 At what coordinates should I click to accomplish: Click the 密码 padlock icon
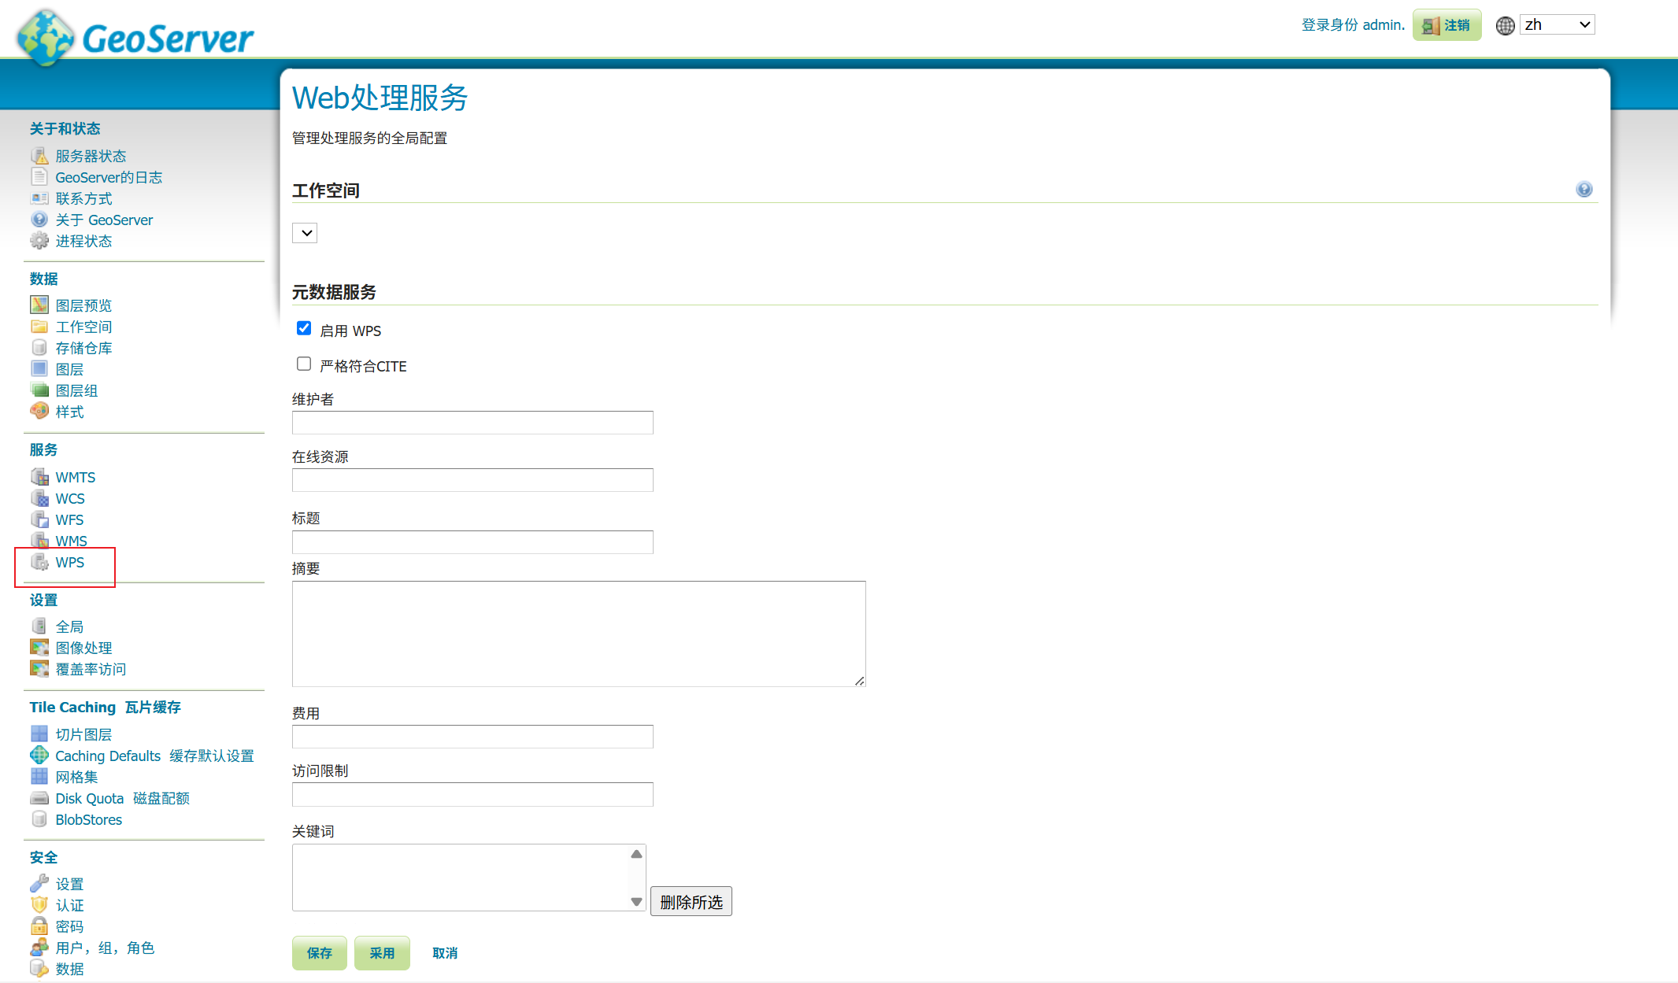(39, 926)
